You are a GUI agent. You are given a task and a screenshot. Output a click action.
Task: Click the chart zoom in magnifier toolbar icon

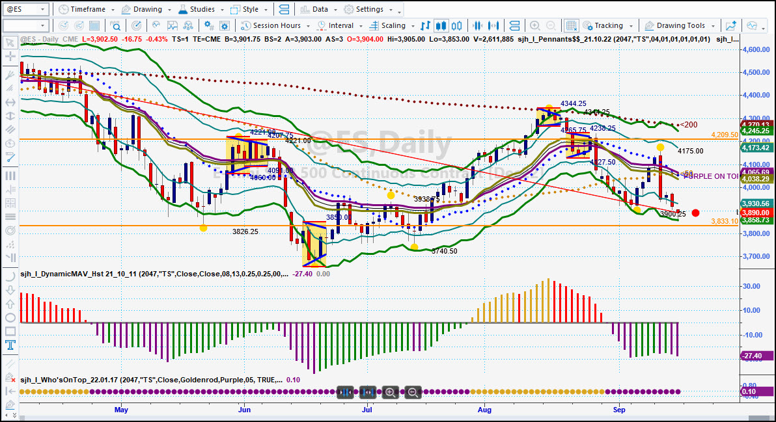(534, 26)
